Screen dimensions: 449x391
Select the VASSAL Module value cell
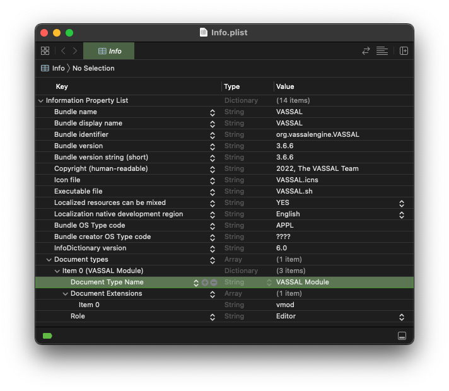coord(303,282)
